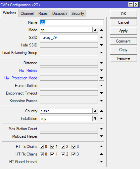Image resolution: width=140 pixels, height=169 pixels.
Task: Open the Country dropdown list
Action: point(95,111)
